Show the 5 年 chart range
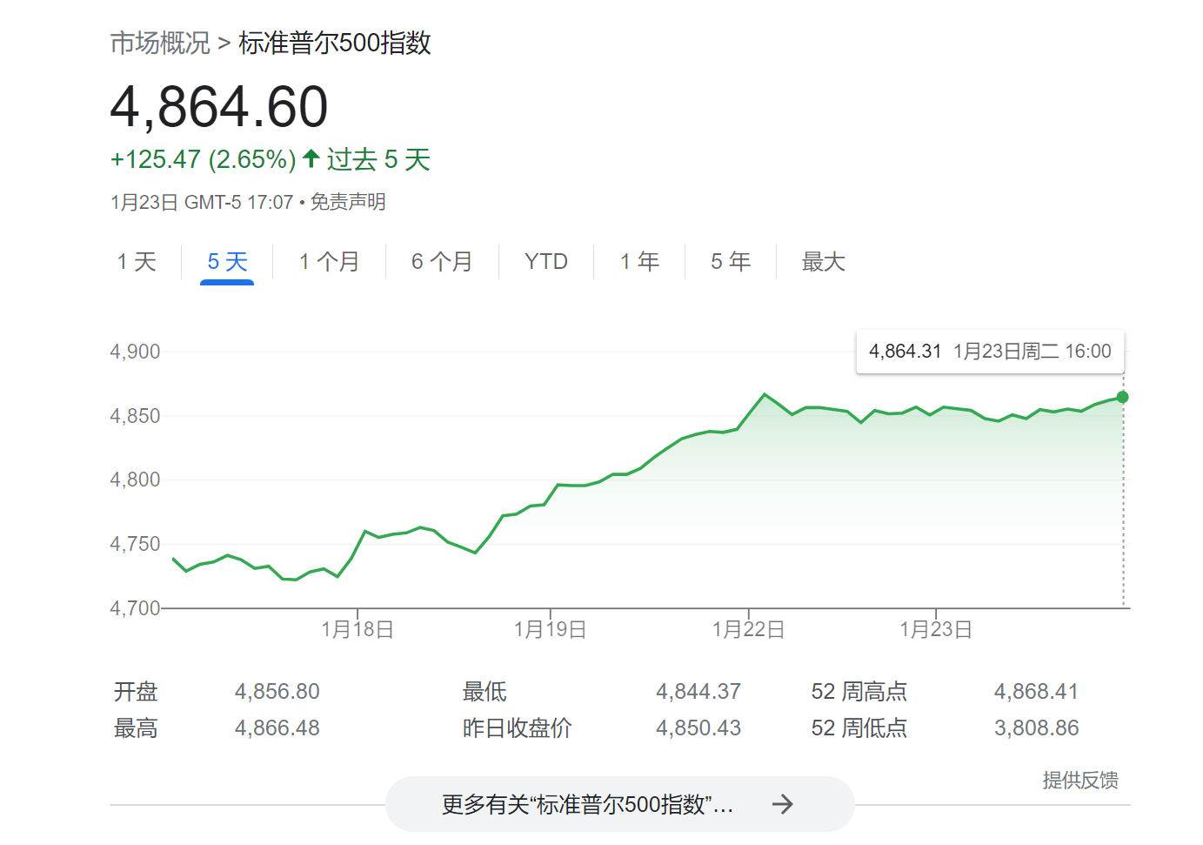This screenshot has height=845, width=1203. point(731,262)
